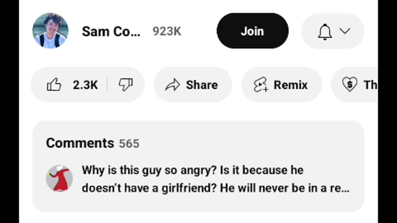Click the Share text label
Screen dimensions: 397x223
coord(202,85)
